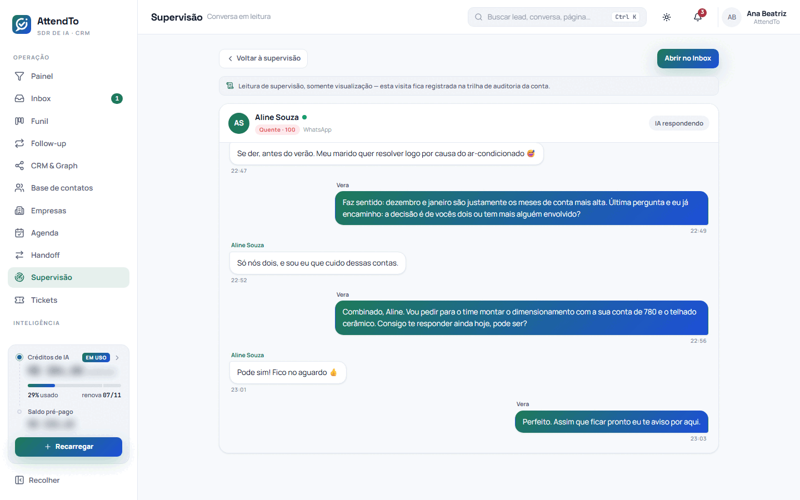Image resolution: width=800 pixels, height=500 pixels.
Task: Click the 22:47 timestamp
Action: pyautogui.click(x=239, y=171)
